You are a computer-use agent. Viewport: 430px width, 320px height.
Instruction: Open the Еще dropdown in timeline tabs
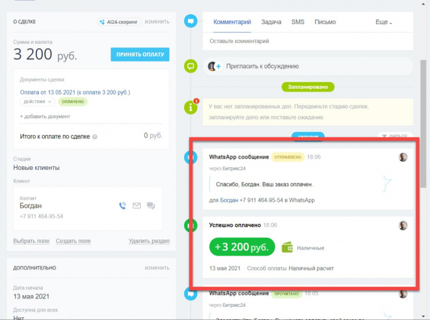click(x=384, y=22)
